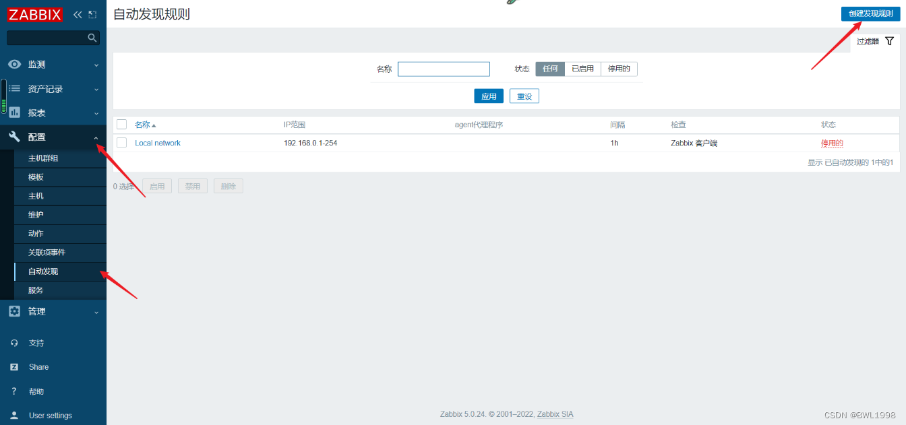Click the Z icon beside Share
The height and width of the screenshot is (425, 906).
tap(14, 367)
